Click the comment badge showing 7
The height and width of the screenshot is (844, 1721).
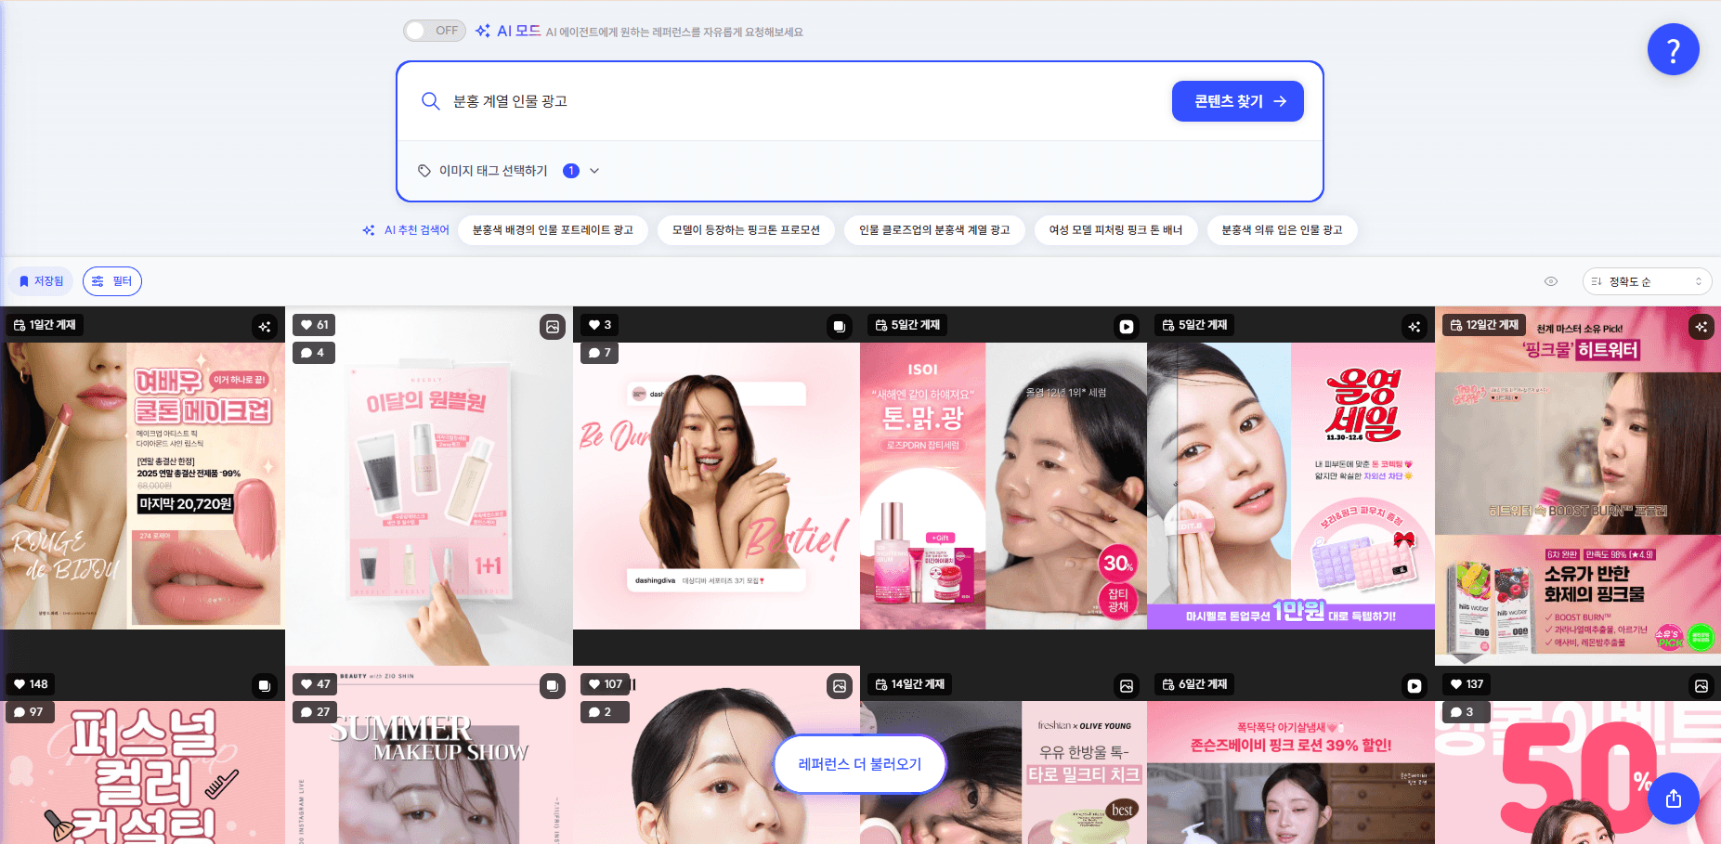[600, 353]
